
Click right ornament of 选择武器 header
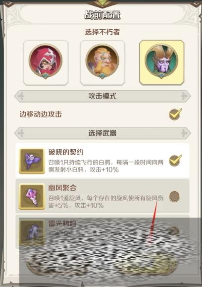coord(184,133)
